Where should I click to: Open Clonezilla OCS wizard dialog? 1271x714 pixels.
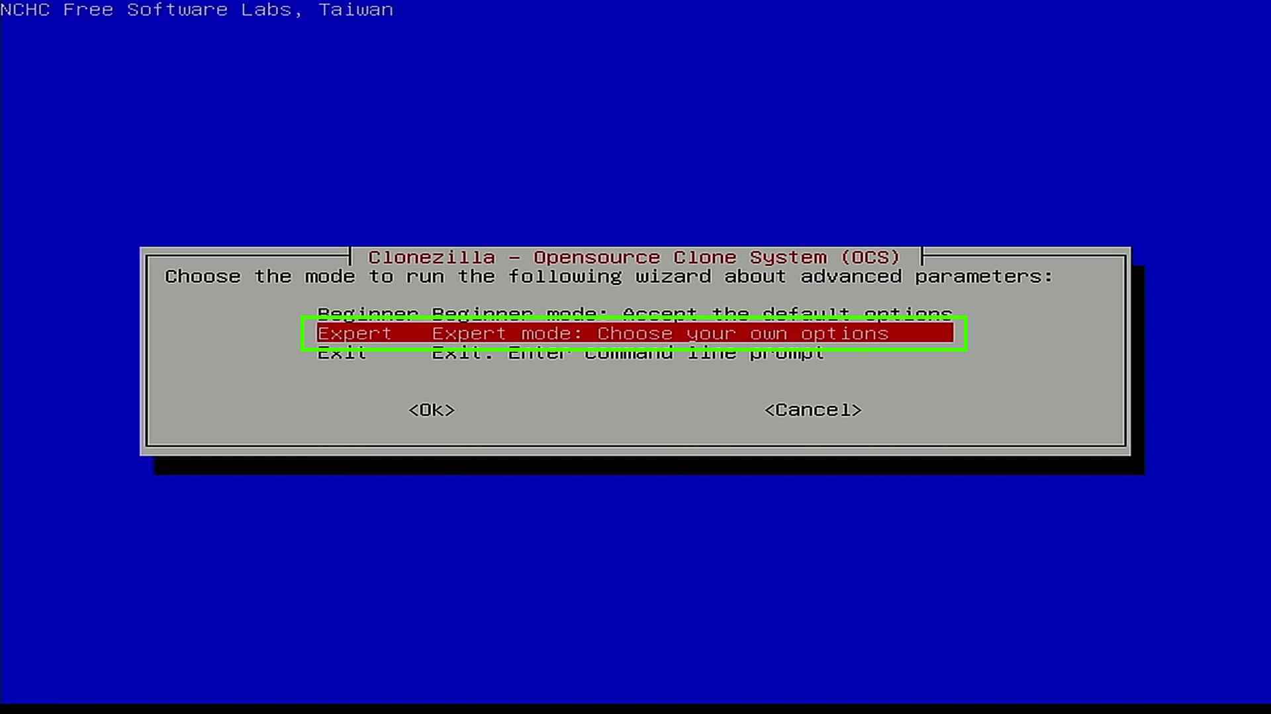tap(635, 350)
